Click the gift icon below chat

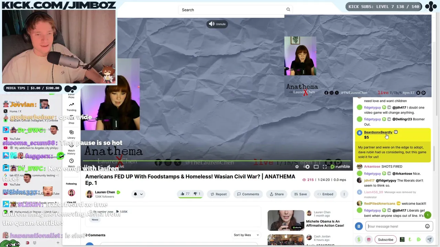pos(368,239)
